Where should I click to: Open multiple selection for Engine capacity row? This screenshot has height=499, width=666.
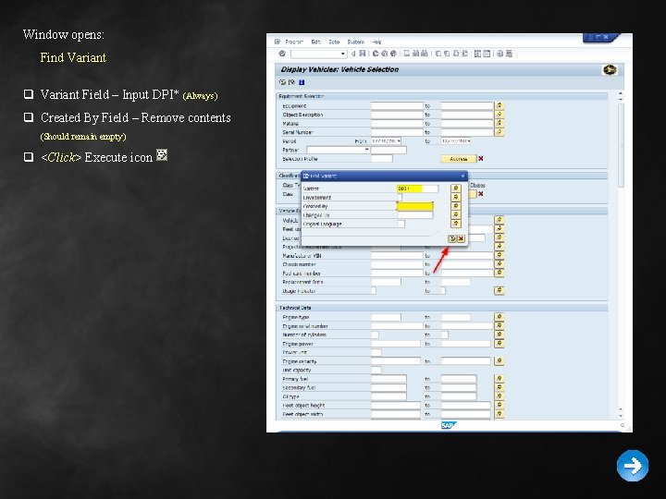pyautogui.click(x=499, y=361)
